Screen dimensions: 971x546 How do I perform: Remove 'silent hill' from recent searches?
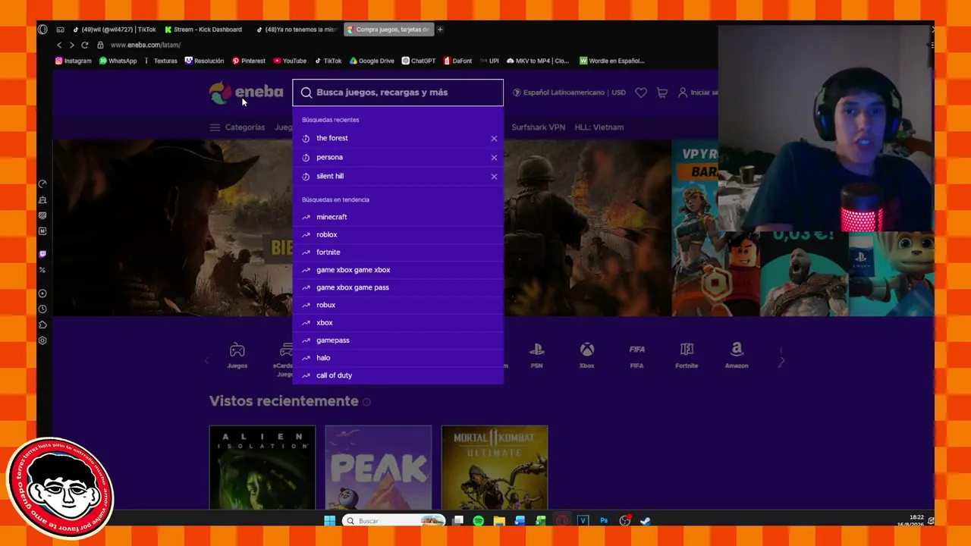pyautogui.click(x=494, y=176)
